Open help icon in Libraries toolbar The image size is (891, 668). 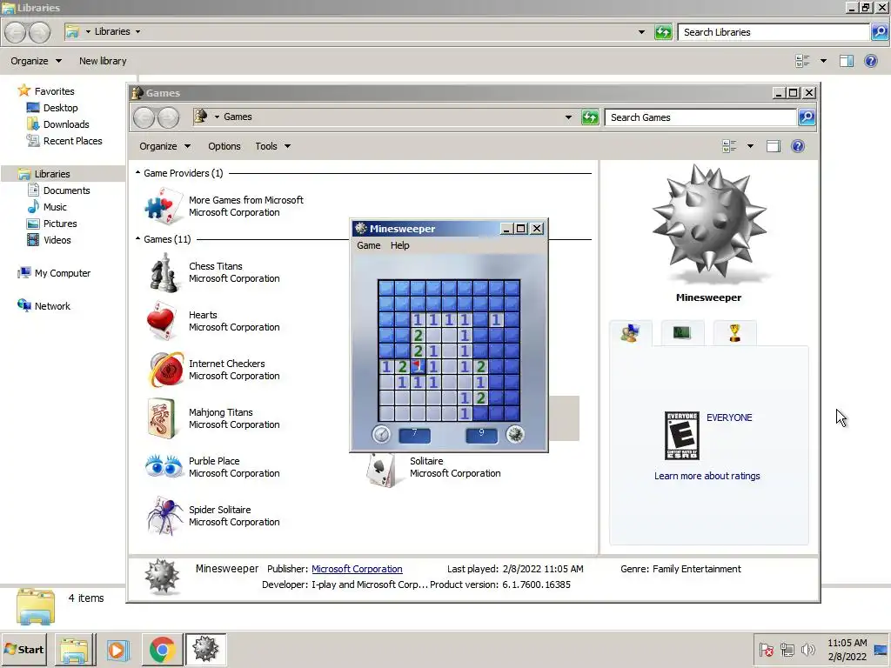pos(870,61)
